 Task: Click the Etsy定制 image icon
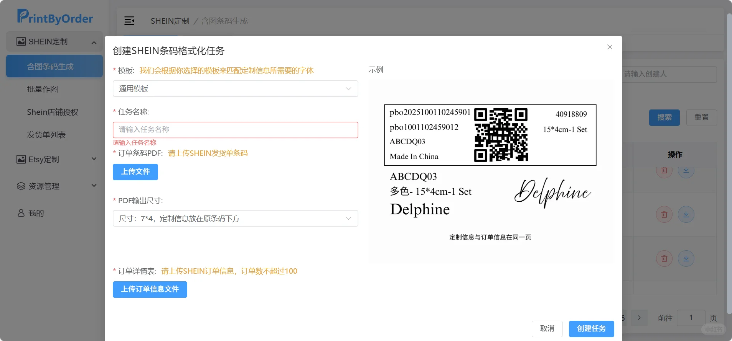(21, 159)
